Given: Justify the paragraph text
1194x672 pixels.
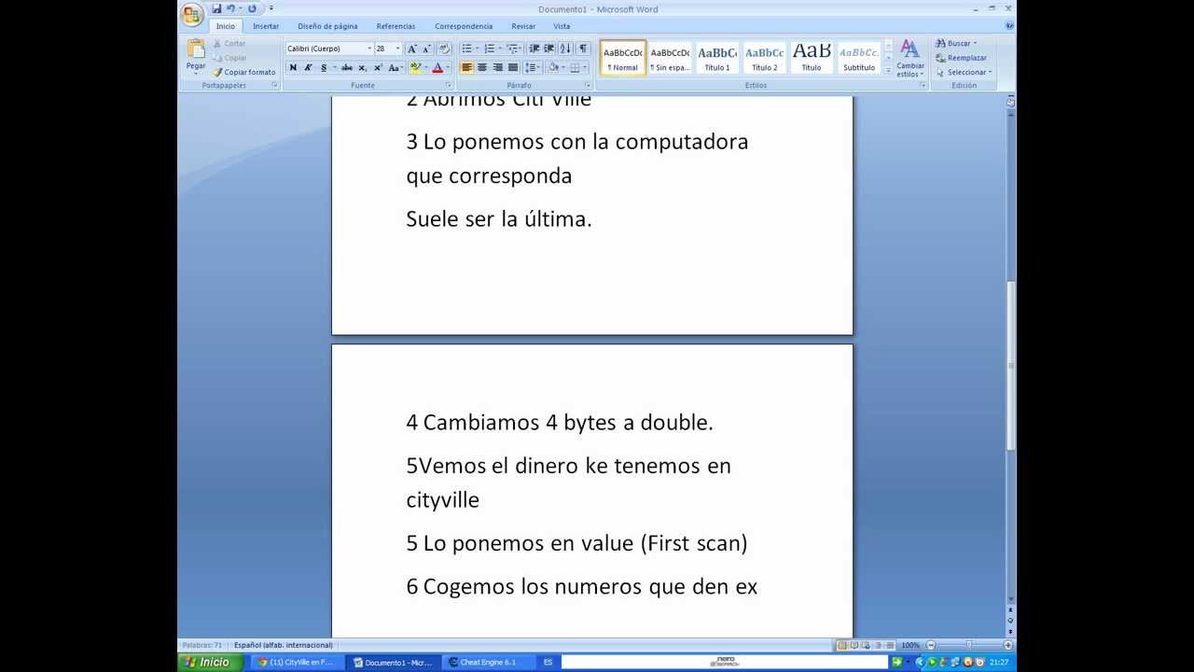Looking at the screenshot, I should (x=512, y=67).
